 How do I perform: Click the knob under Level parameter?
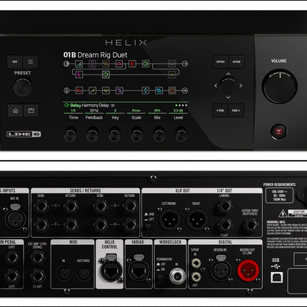tap(181, 134)
